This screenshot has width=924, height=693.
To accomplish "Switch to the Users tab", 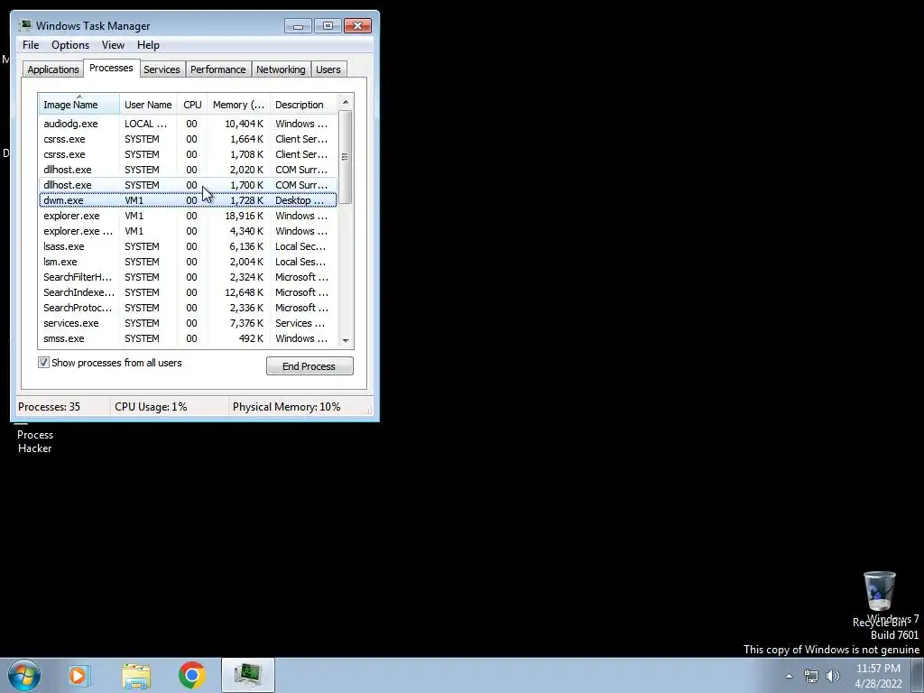I will point(328,69).
